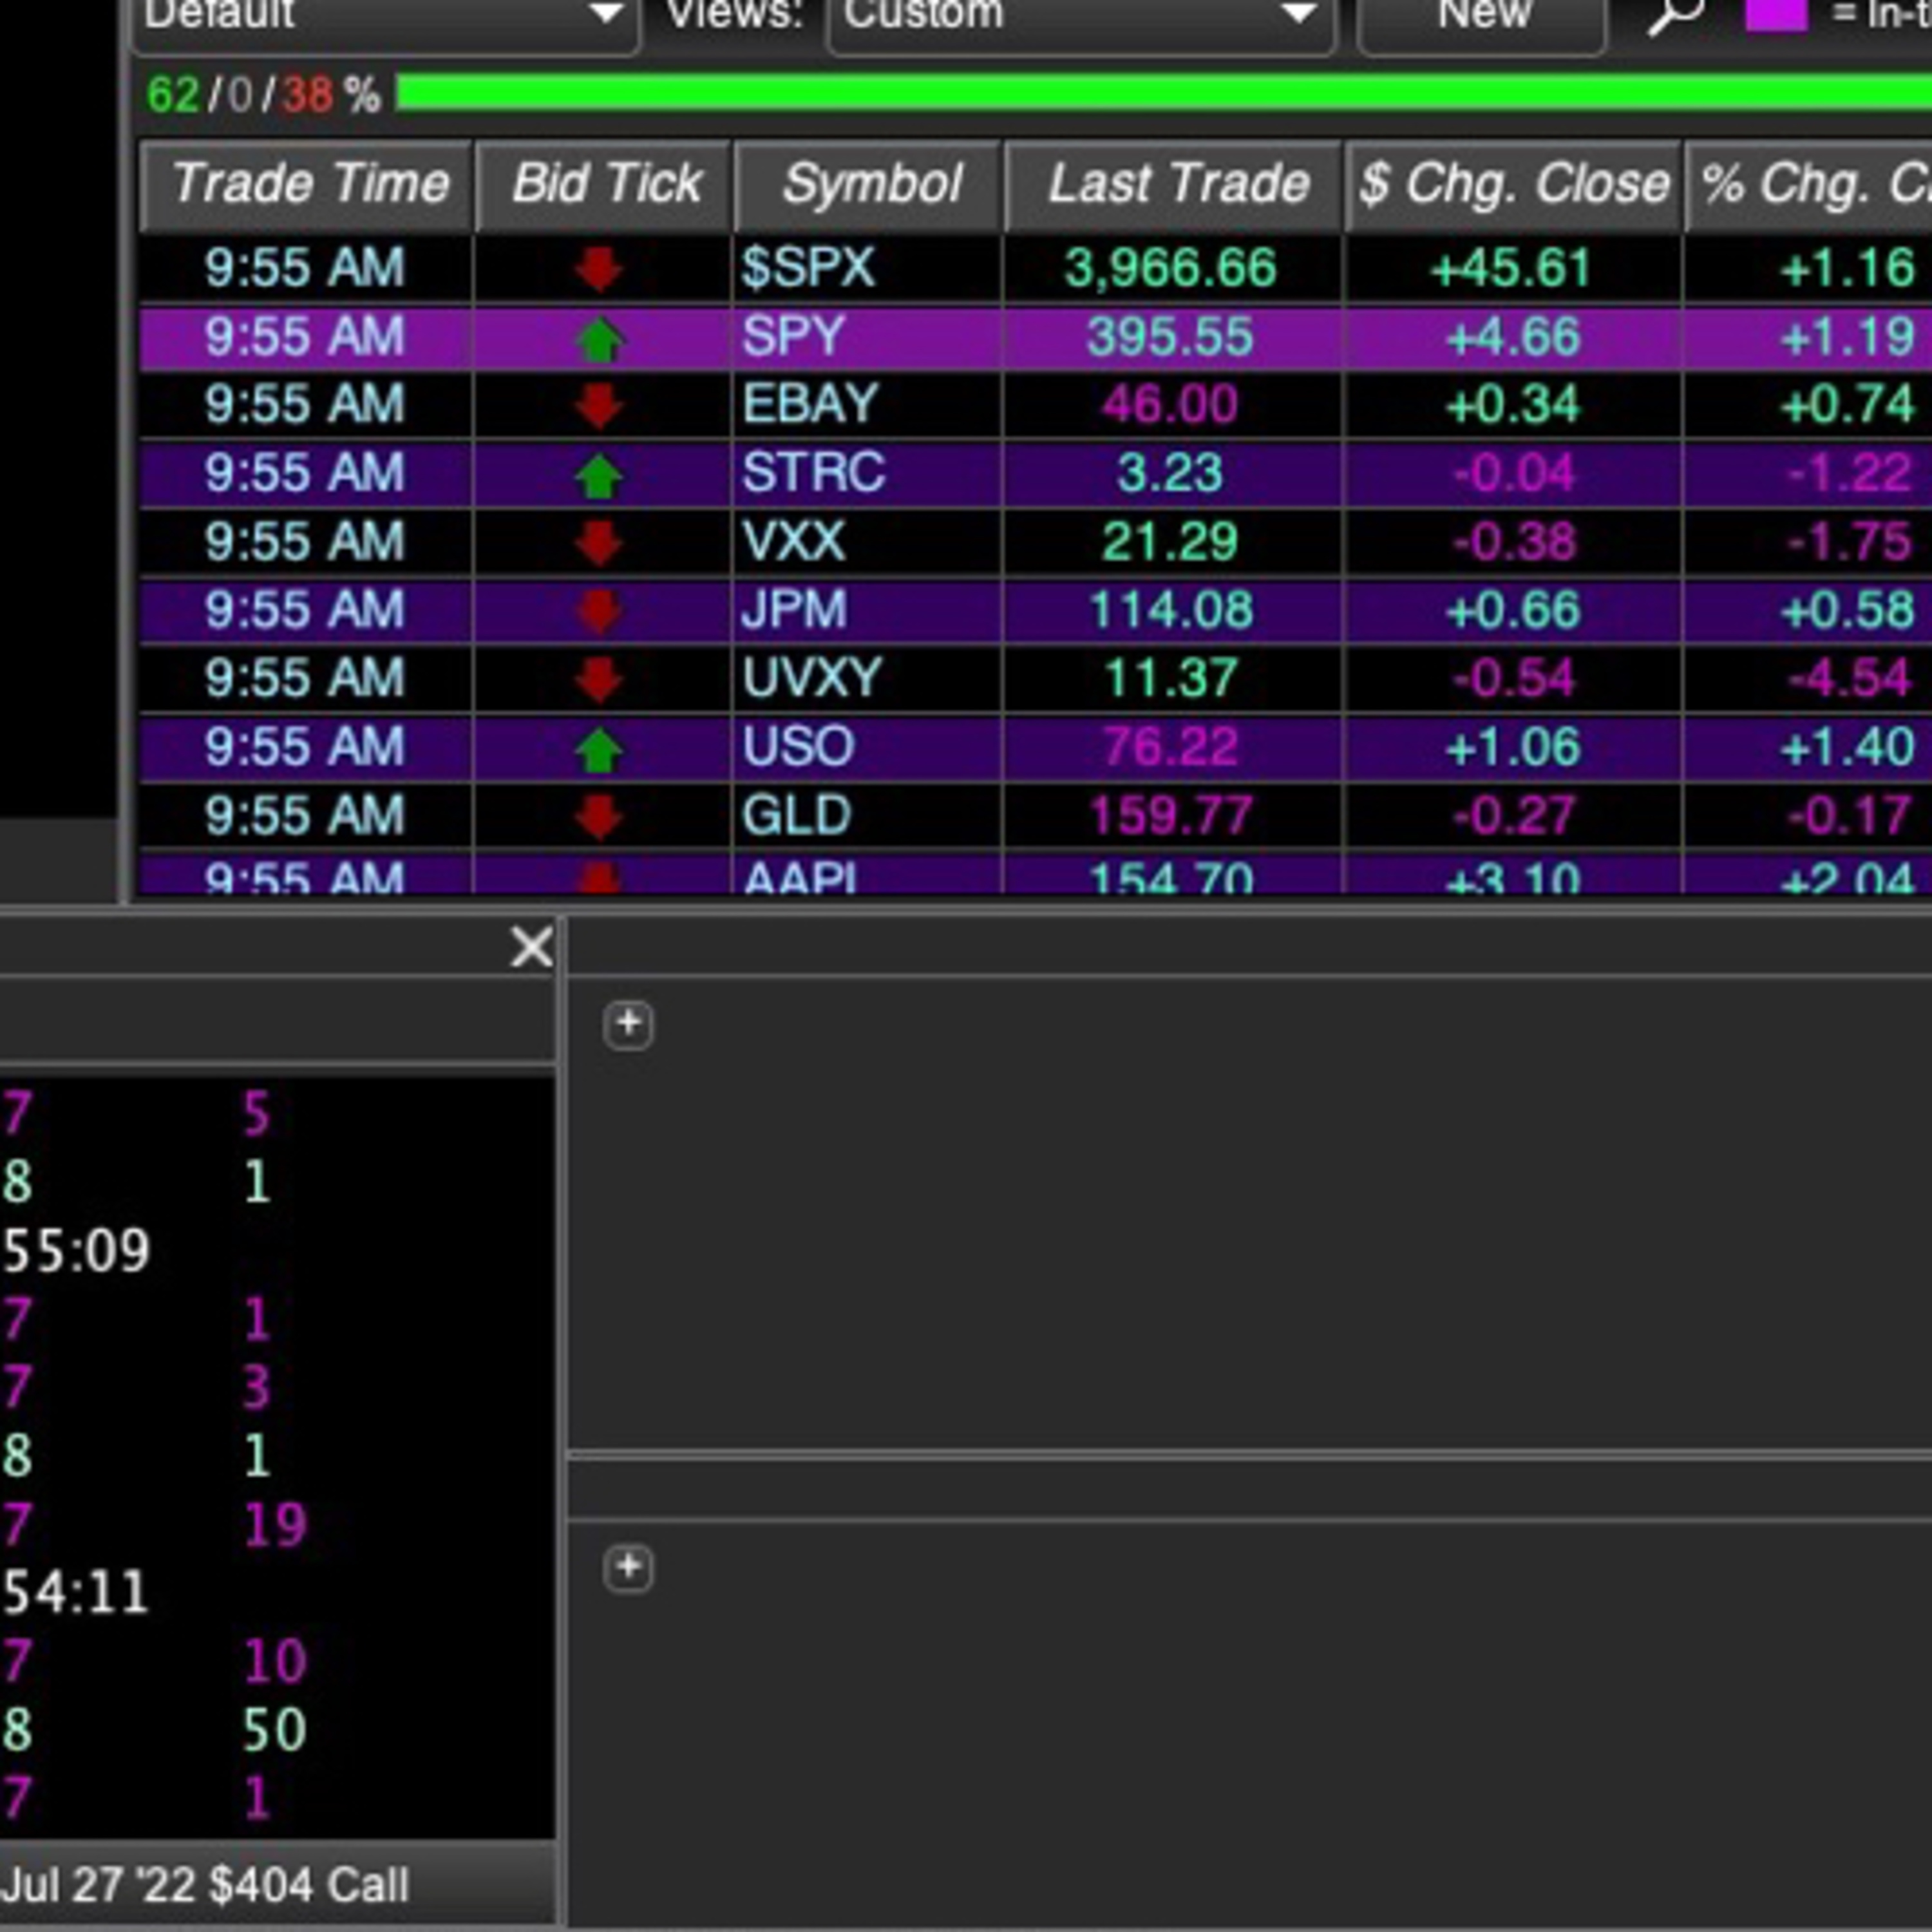Click the 55:09 timestamp in the tape
Image resolution: width=1932 pixels, height=1932 pixels.
pos(76,1251)
